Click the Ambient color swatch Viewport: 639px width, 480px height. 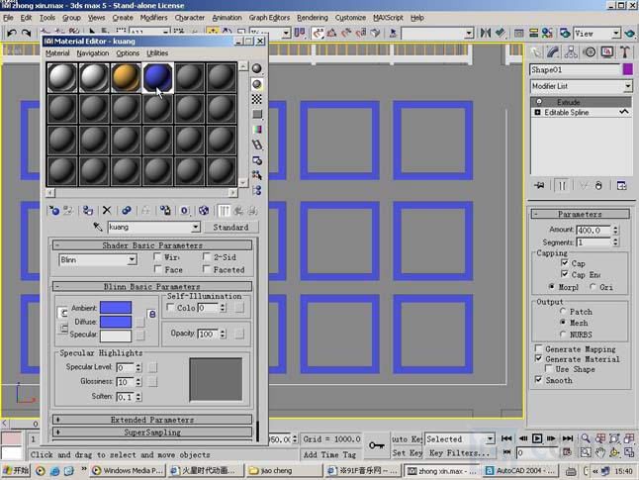point(116,308)
